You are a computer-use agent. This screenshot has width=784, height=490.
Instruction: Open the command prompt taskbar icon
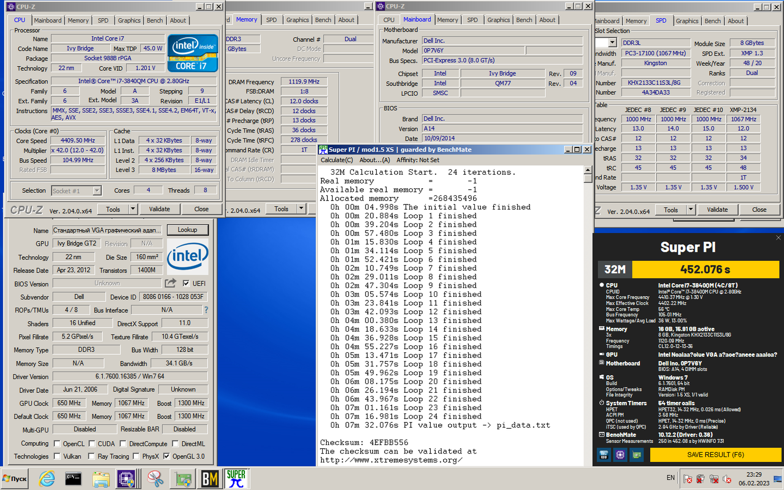pyautogui.click(x=73, y=479)
